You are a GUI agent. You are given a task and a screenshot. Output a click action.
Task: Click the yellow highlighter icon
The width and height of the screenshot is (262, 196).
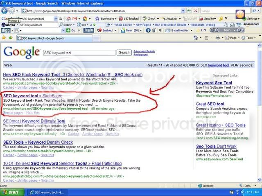[221, 19]
